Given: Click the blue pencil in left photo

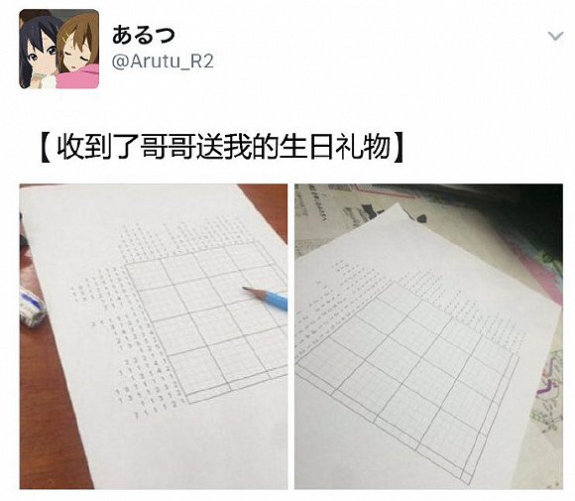Looking at the screenshot, I should point(265,298).
